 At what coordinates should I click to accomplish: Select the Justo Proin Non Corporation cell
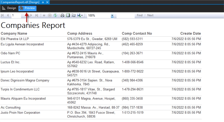20,113
